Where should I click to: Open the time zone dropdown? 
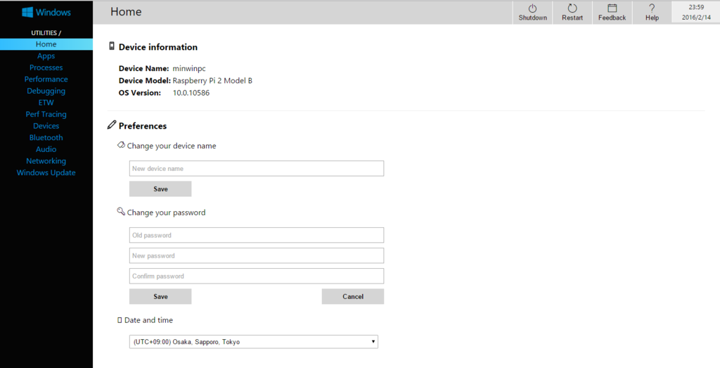(253, 342)
